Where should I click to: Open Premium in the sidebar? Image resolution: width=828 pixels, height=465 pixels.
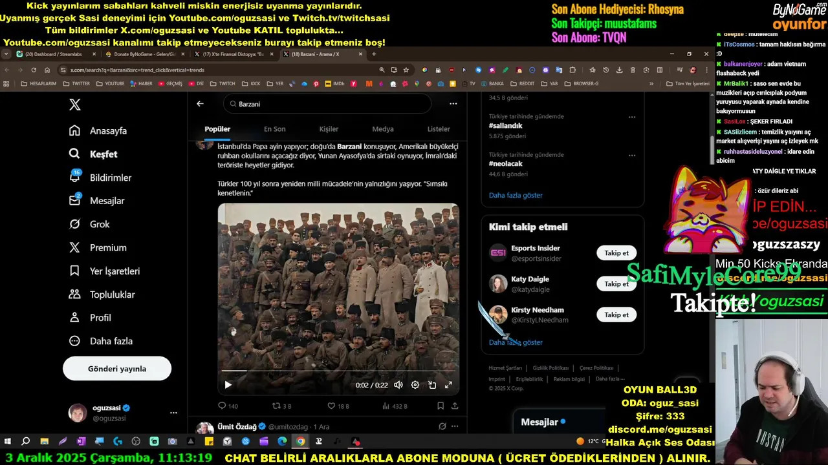98,247
